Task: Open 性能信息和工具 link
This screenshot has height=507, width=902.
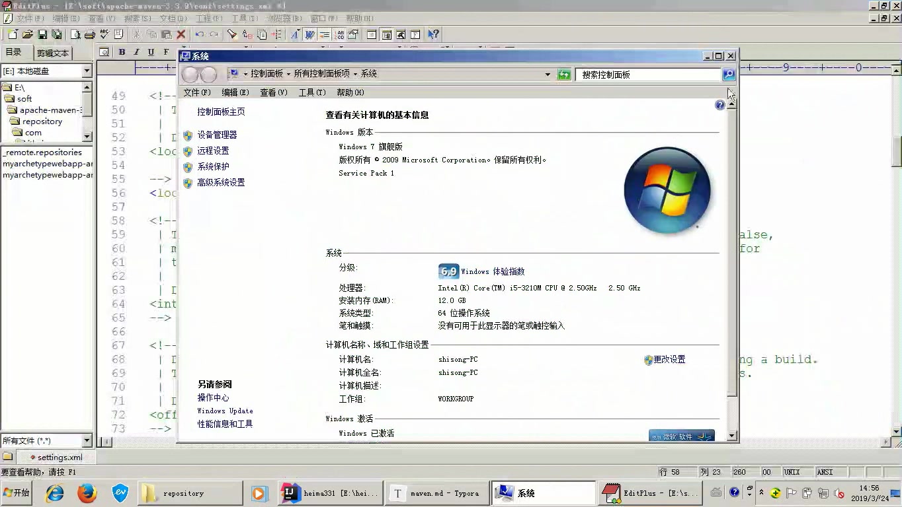Action: point(225,424)
